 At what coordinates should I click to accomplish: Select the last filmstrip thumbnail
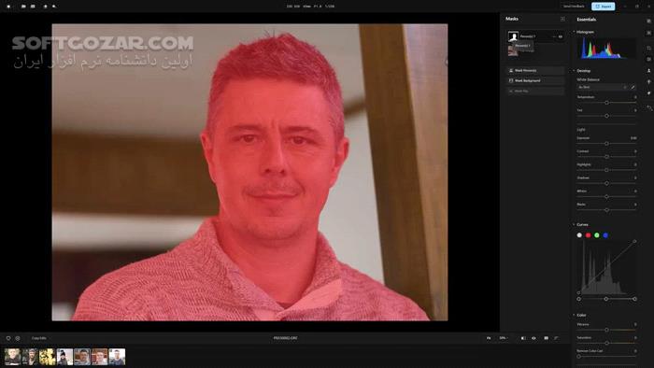(117, 357)
